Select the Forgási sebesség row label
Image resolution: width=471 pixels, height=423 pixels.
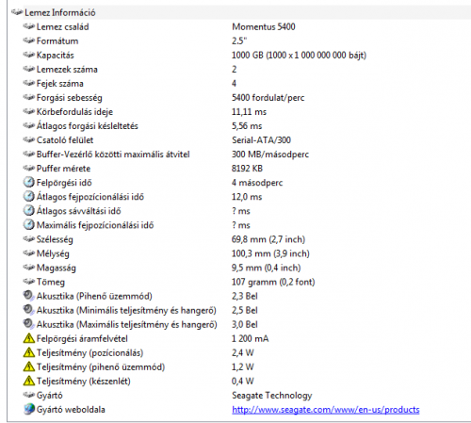click(70, 98)
